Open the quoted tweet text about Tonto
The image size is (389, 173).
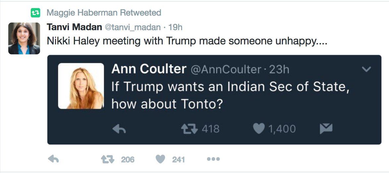230,95
